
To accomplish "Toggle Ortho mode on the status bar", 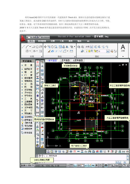I will 75,166.
